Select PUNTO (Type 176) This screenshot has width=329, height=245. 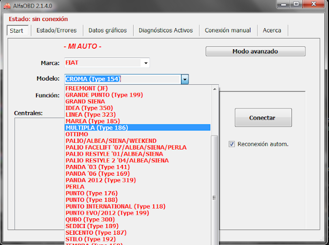tap(137, 193)
